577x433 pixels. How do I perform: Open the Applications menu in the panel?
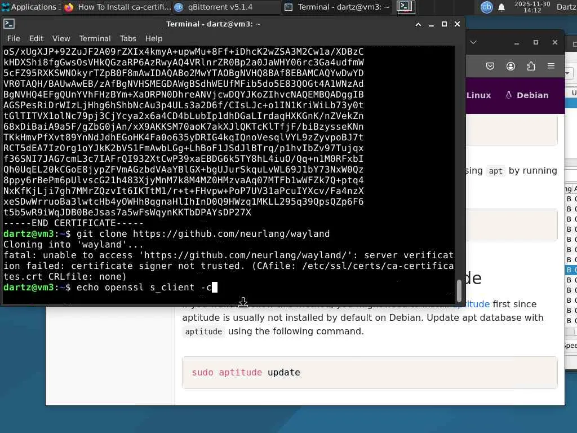30,7
